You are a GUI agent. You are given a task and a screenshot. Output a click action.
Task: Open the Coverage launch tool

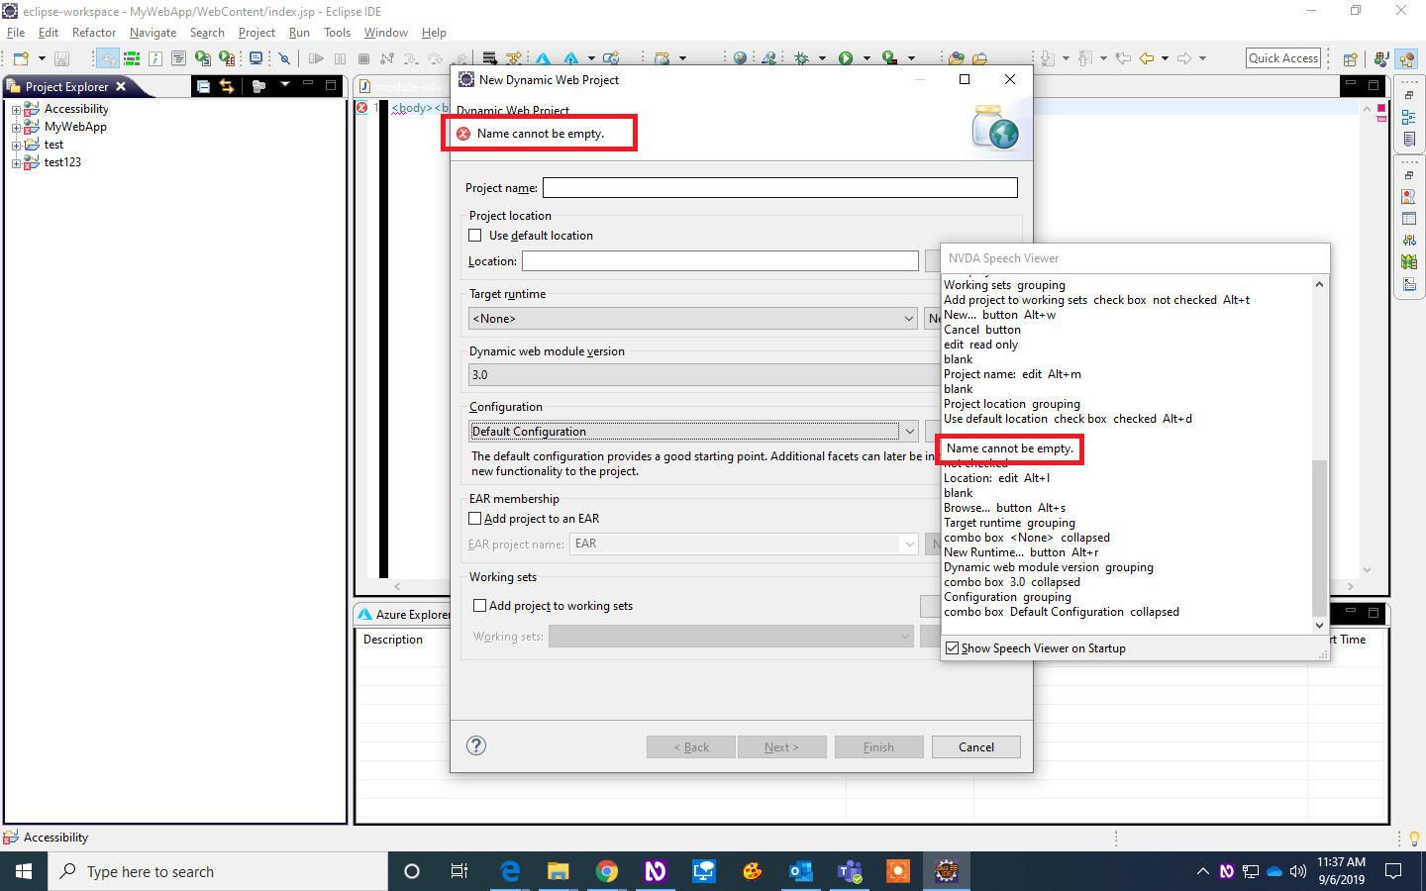click(x=889, y=57)
